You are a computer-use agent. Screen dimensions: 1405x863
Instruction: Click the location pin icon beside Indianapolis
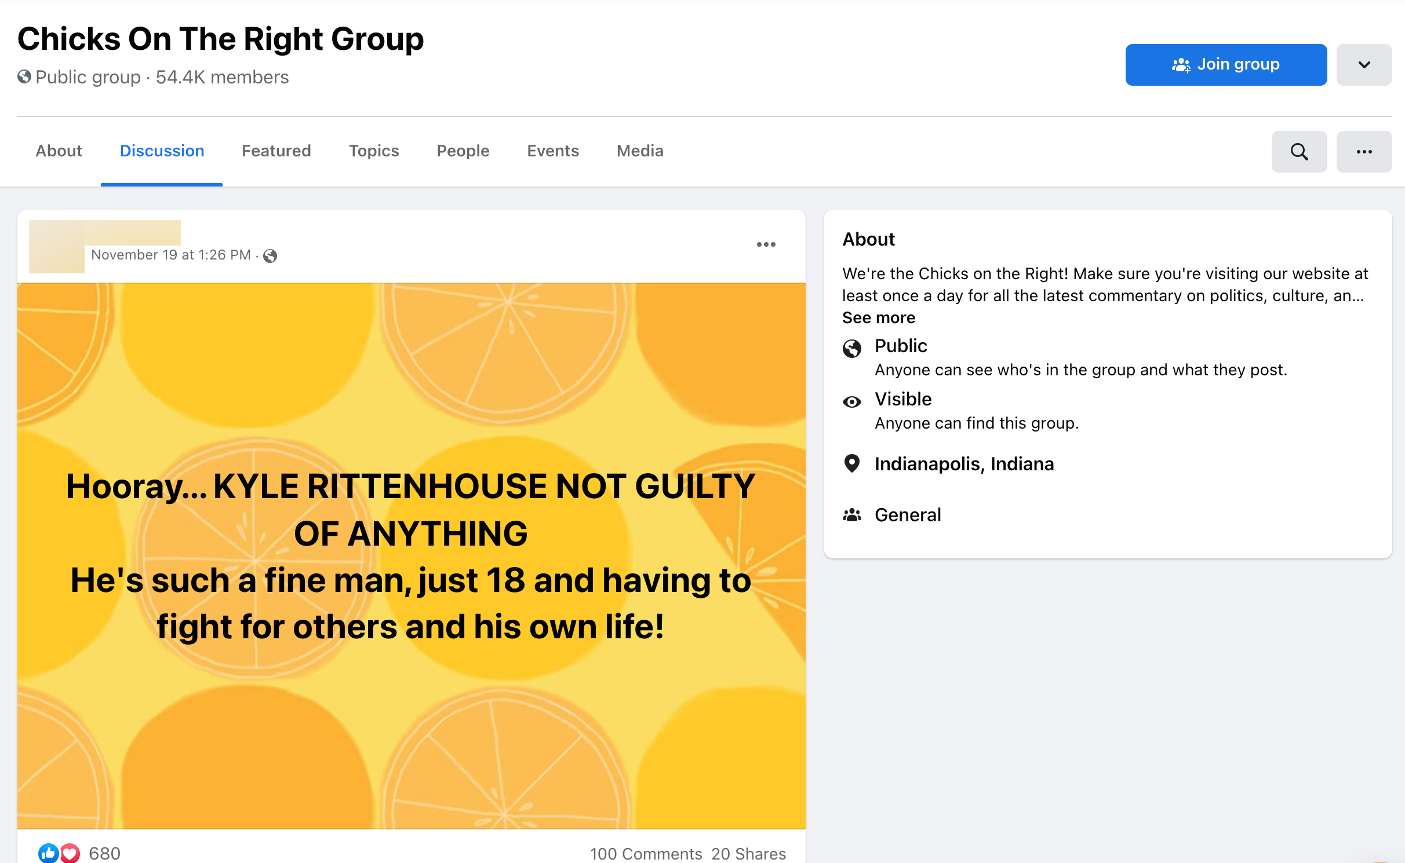coord(851,463)
